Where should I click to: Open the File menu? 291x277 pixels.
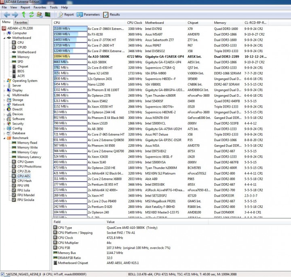[x=4, y=7]
